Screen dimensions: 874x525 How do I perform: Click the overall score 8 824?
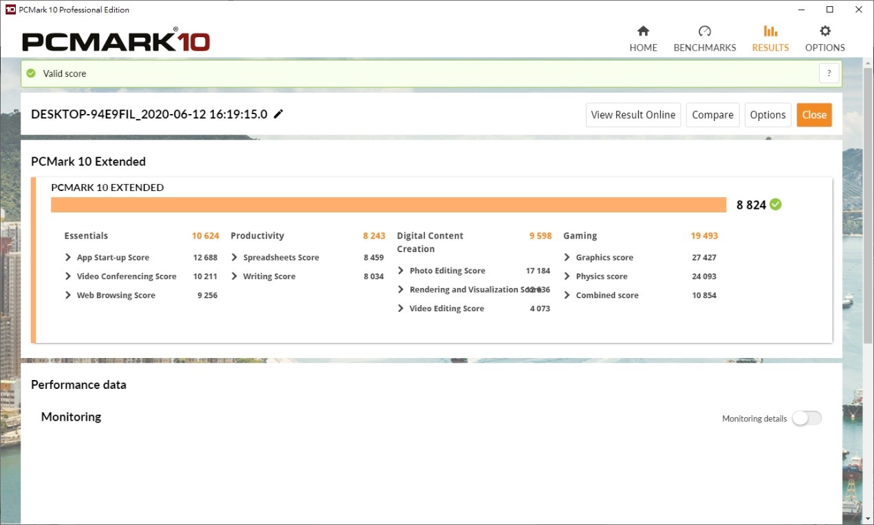pyautogui.click(x=751, y=205)
